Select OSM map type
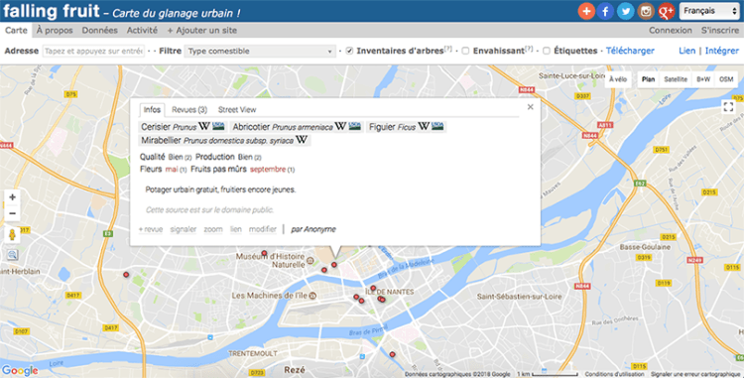Image resolution: width=744 pixels, height=378 pixels. point(726,79)
